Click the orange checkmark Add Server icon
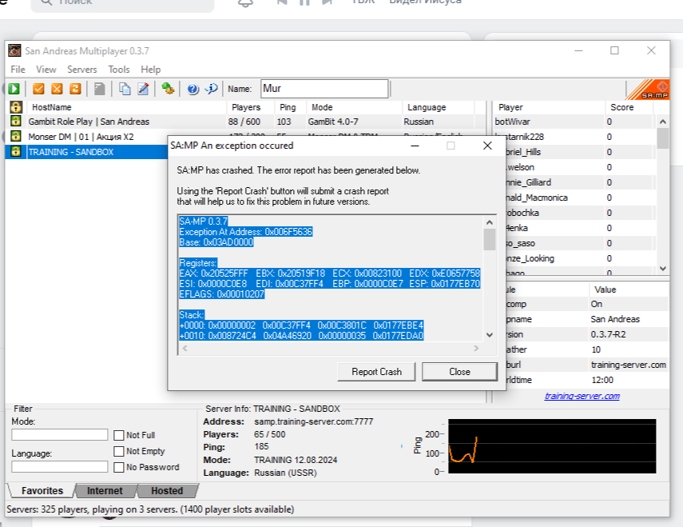683x527 pixels. pyautogui.click(x=38, y=89)
